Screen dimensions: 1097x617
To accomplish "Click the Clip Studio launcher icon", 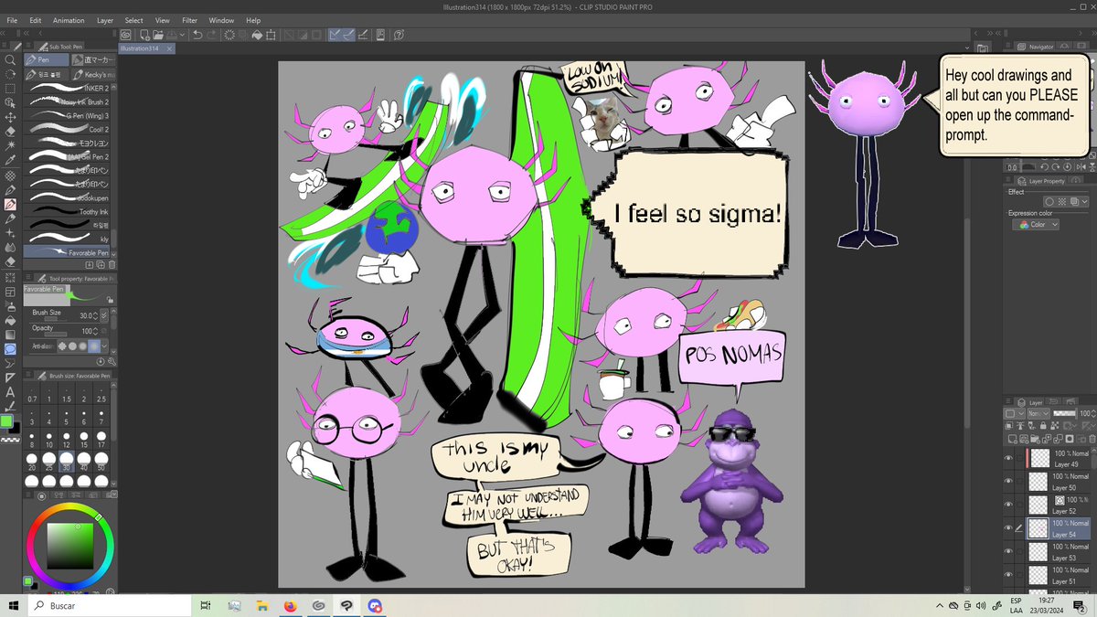I will pyautogui.click(x=125, y=35).
